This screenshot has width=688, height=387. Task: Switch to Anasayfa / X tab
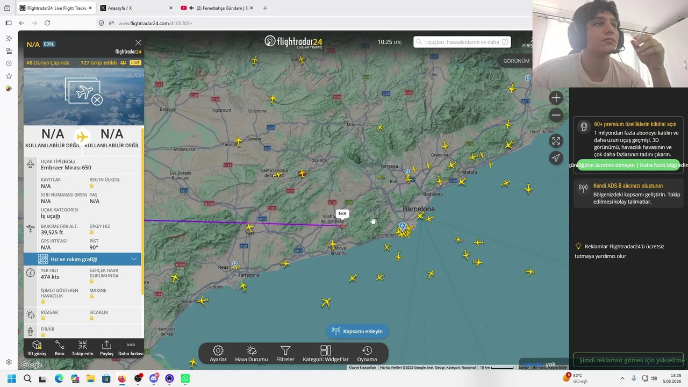click(137, 8)
